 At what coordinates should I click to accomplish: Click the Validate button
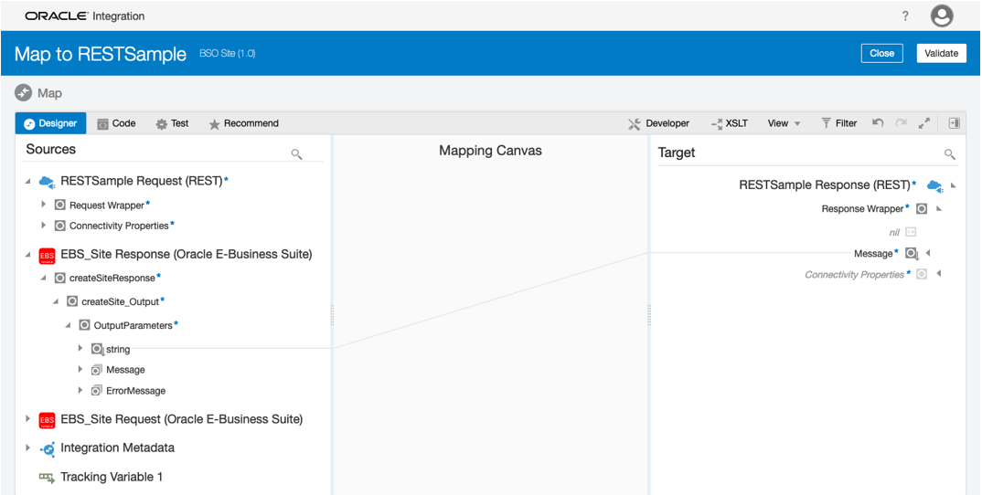941,53
